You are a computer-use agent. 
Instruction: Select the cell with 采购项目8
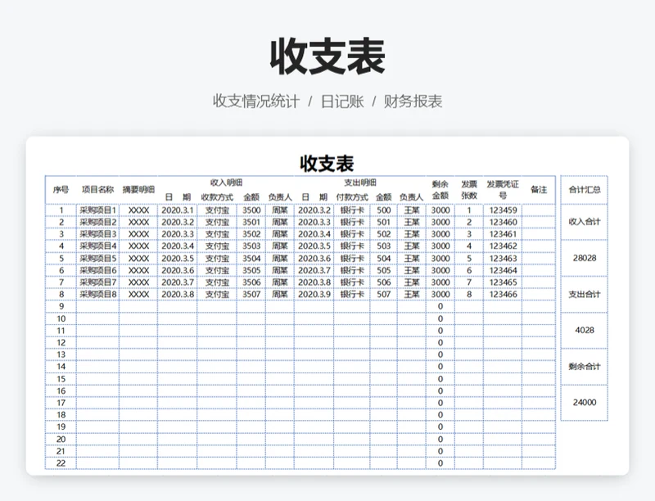98,295
